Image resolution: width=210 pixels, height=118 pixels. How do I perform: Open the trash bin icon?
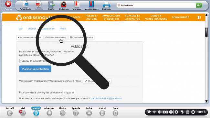(x=188, y=112)
